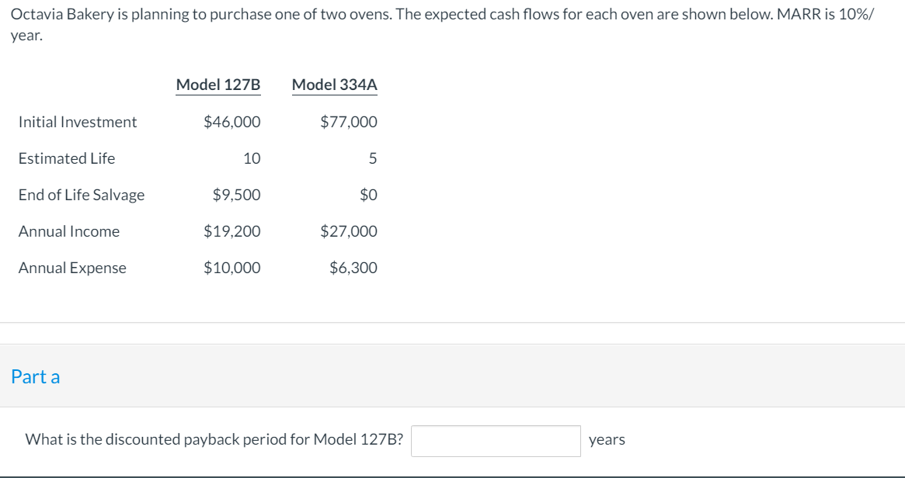The height and width of the screenshot is (478, 905).
Task: Click the Part a section heading
Action: 35,377
